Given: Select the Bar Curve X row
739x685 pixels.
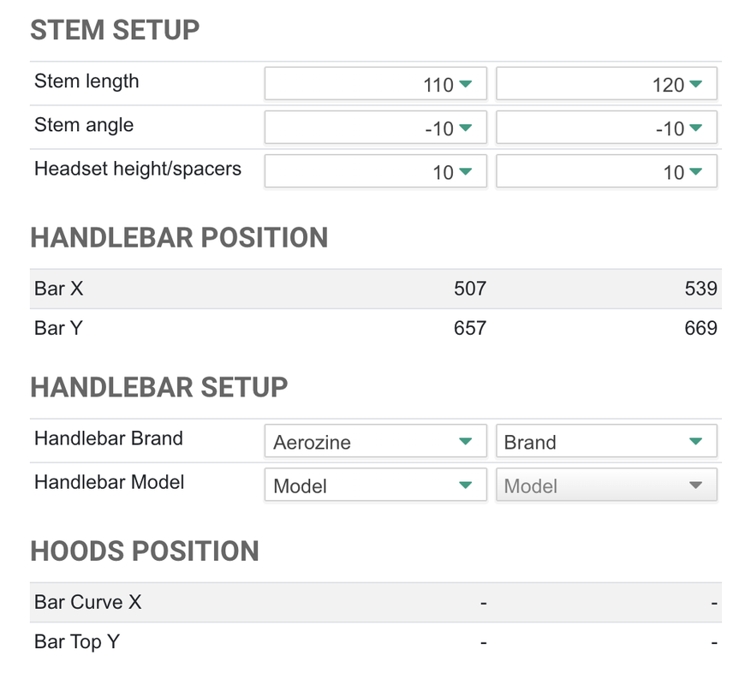Looking at the screenshot, I should (376, 602).
